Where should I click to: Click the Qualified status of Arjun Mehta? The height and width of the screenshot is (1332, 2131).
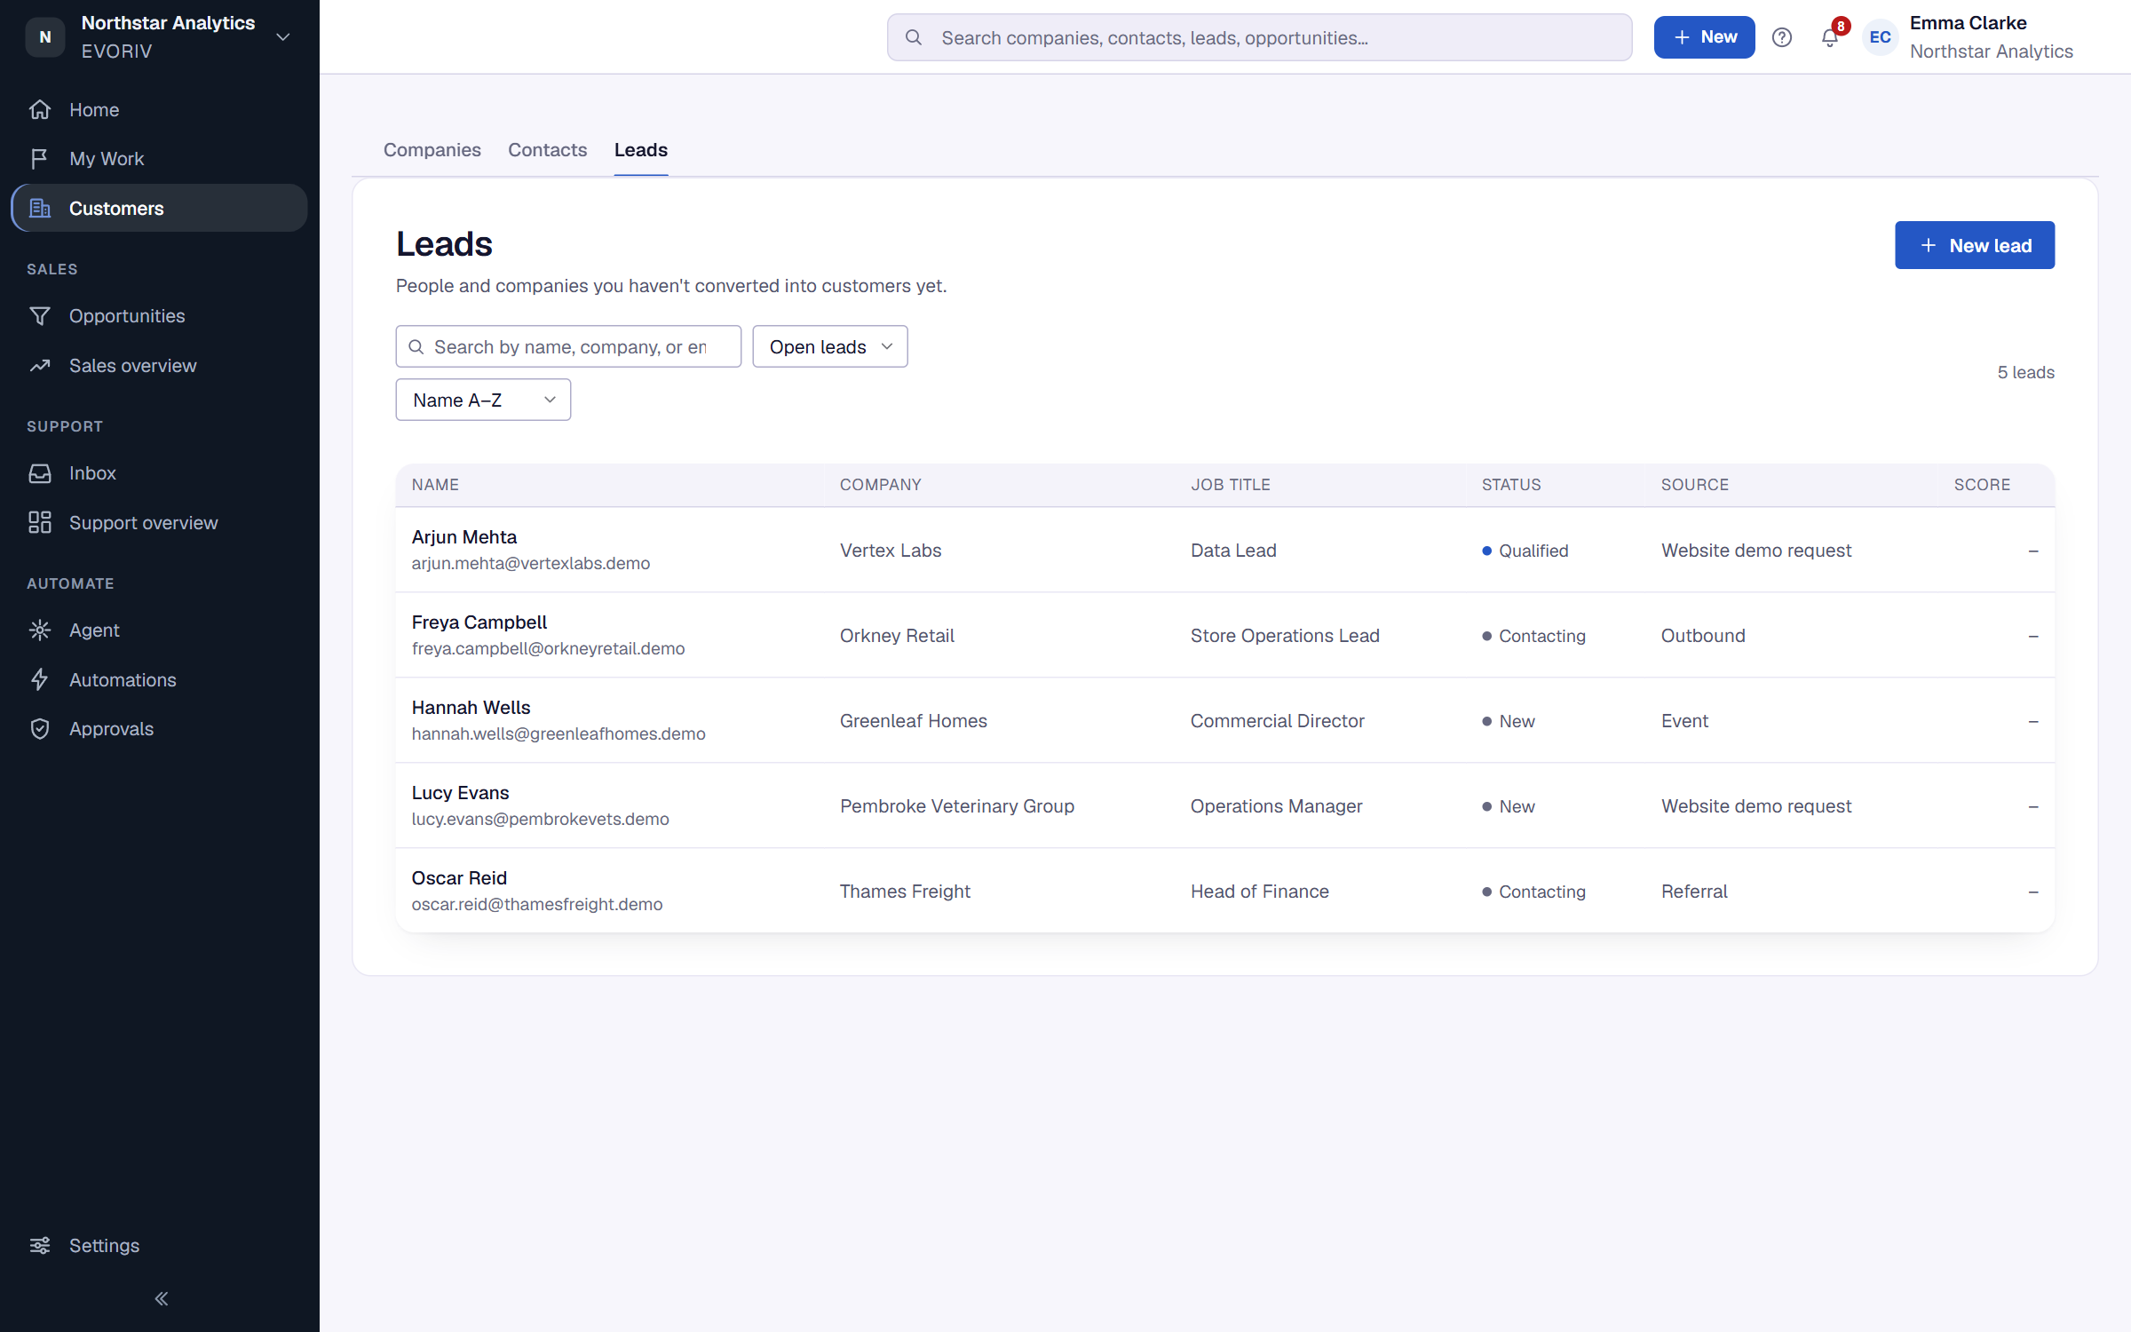pyautogui.click(x=1525, y=551)
